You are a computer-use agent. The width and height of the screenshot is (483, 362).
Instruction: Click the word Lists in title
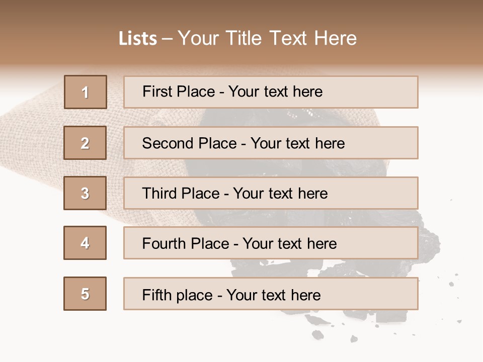coord(138,39)
